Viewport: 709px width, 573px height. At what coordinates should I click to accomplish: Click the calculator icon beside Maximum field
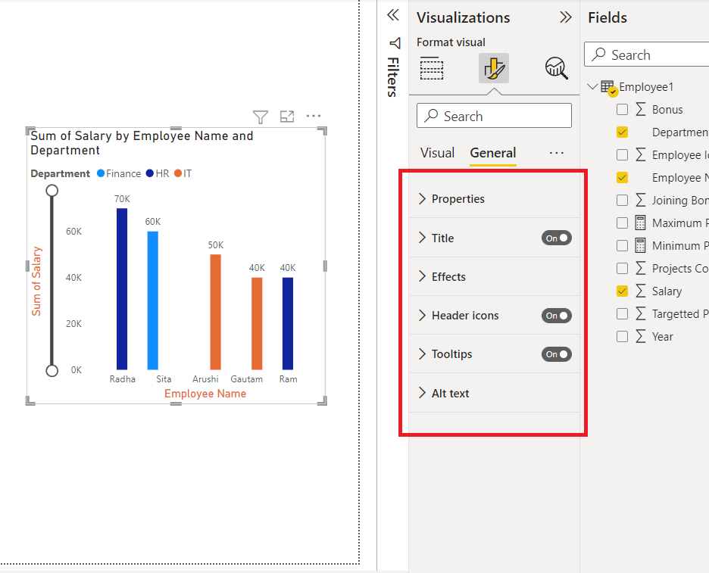640,223
